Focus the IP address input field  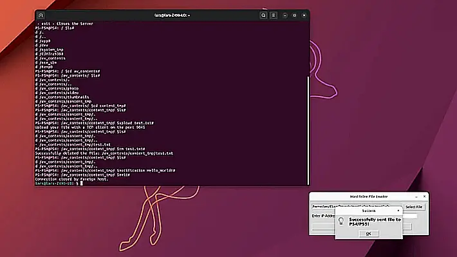[409, 216]
